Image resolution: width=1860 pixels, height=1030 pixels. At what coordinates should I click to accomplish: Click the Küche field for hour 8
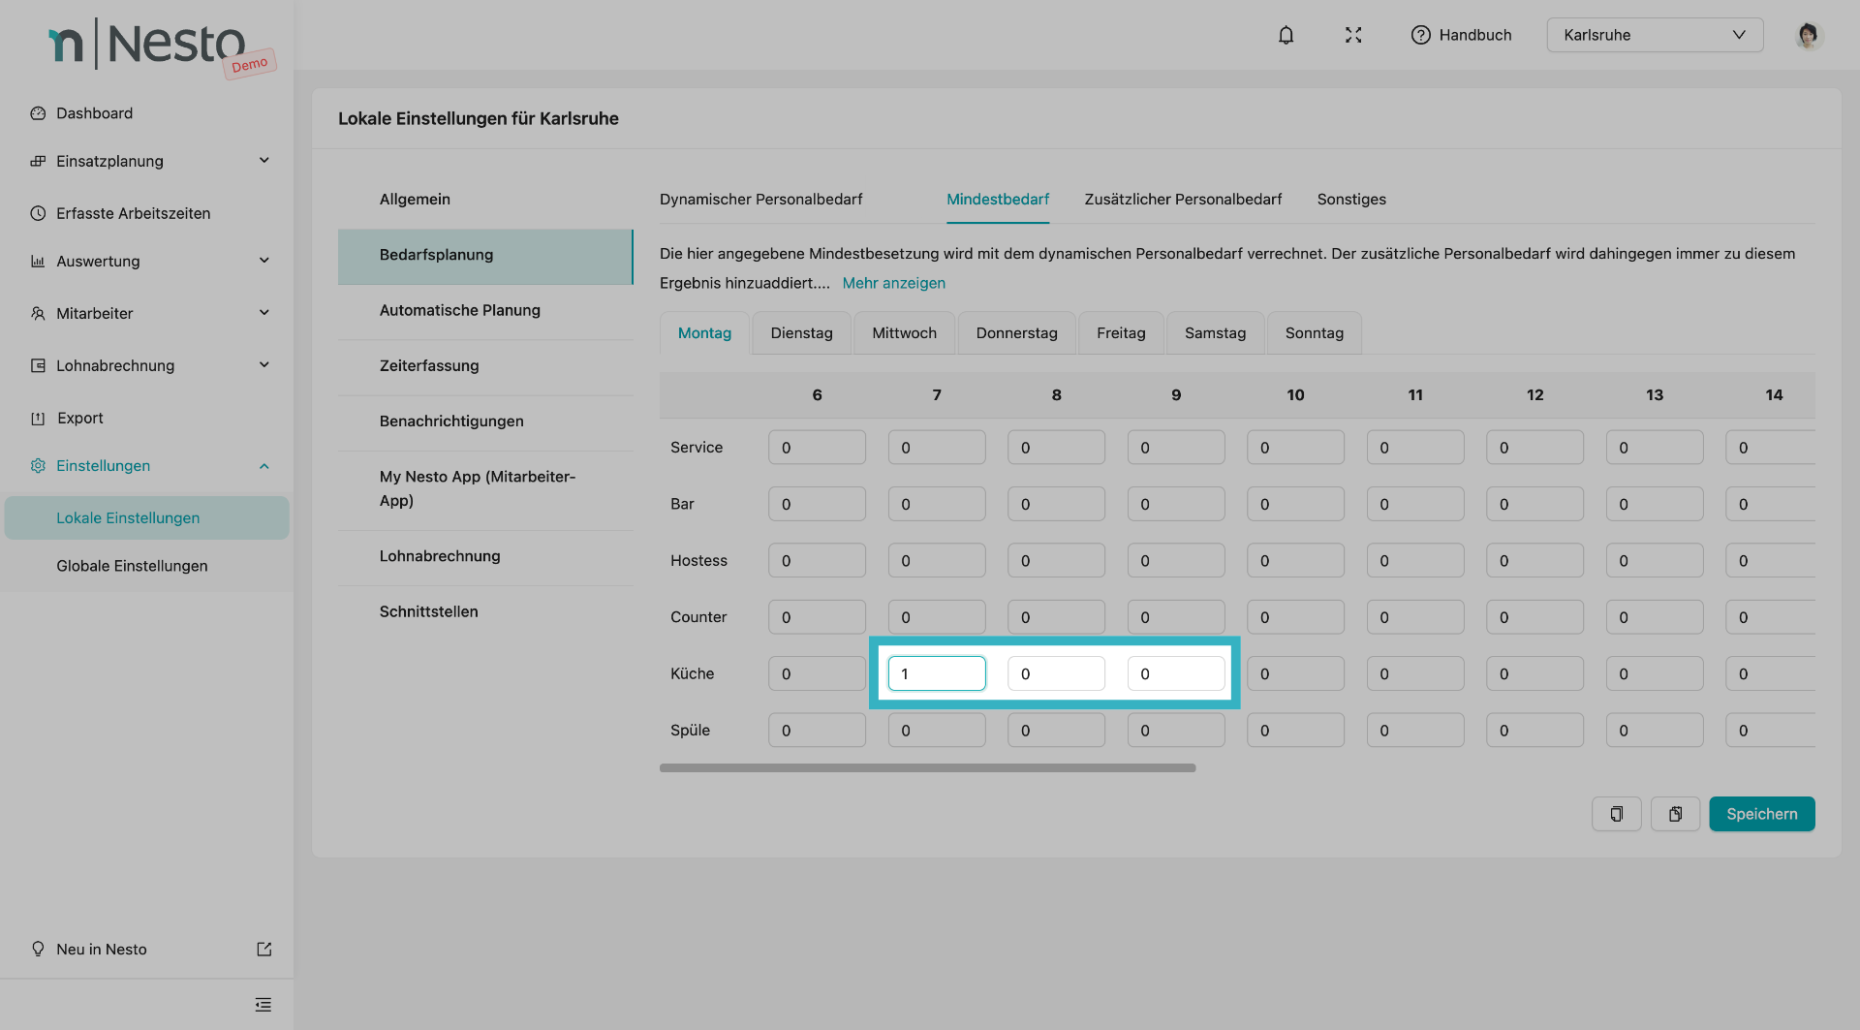1055,673
